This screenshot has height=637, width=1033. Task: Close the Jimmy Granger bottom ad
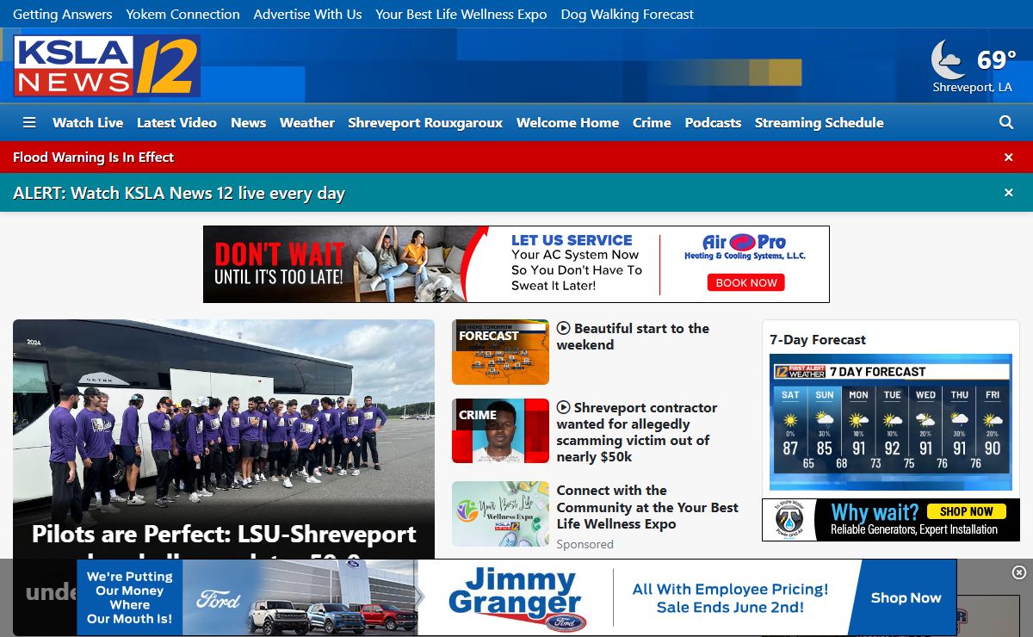pyautogui.click(x=1018, y=572)
